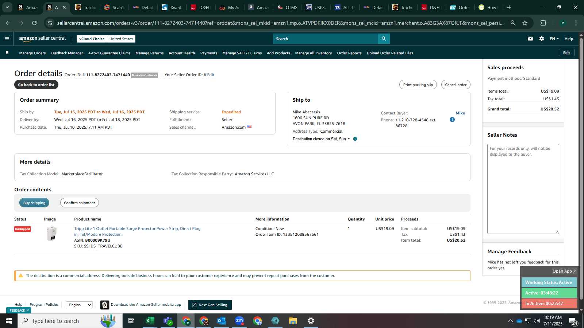Viewport: 584px width, 328px height.
Task: Click into the Seller Notes text area
Action: pos(523,189)
